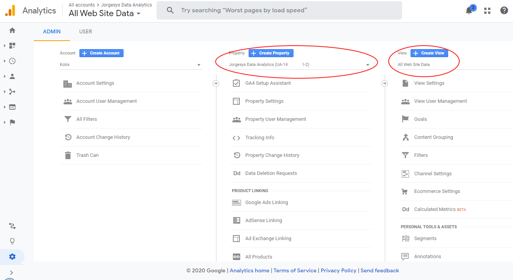Viewport: 513px width, 280px height.
Task: Click the Trash Can icon
Action: pos(68,155)
